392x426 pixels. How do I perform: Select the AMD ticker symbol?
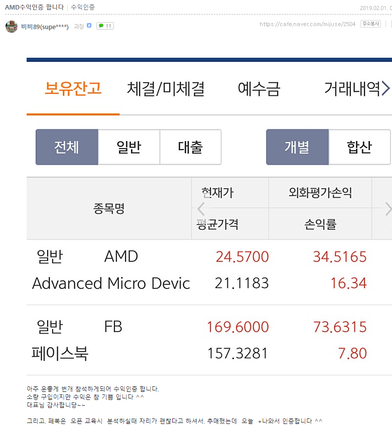[121, 256]
